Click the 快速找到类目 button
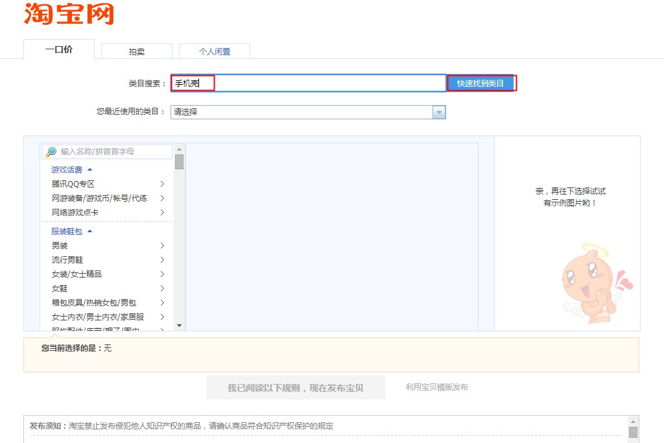The height and width of the screenshot is (443, 664). pyautogui.click(x=480, y=84)
